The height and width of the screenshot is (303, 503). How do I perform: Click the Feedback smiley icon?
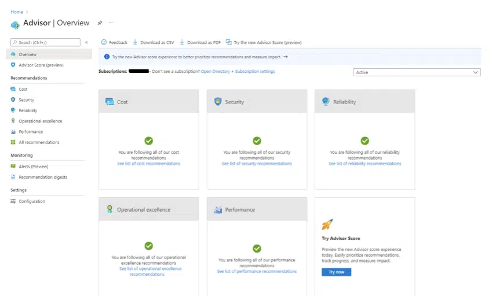point(104,42)
